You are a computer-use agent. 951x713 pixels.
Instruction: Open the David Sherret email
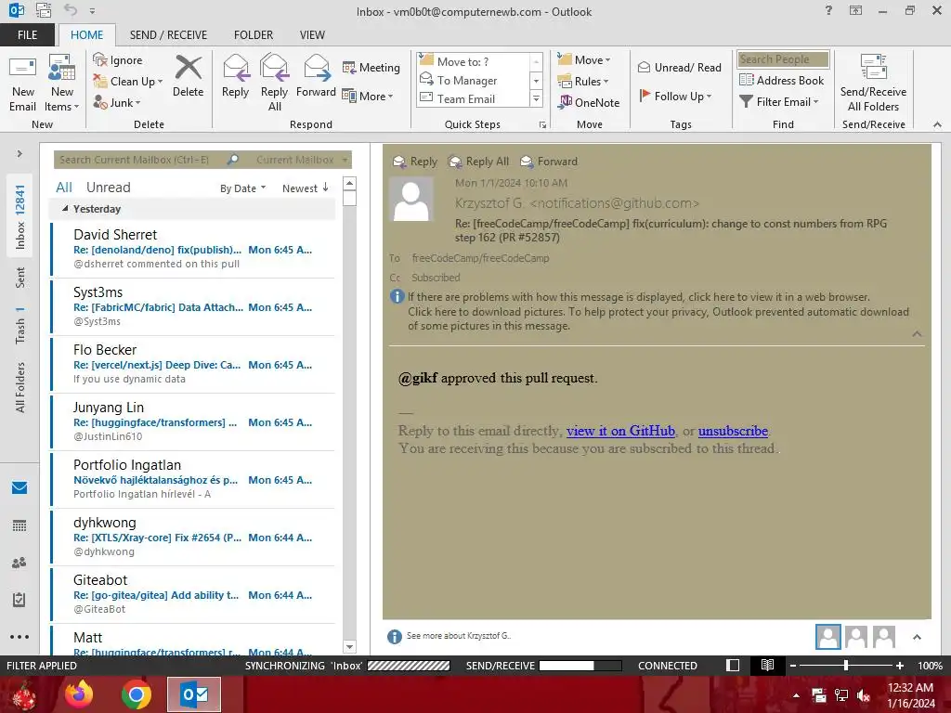point(193,249)
